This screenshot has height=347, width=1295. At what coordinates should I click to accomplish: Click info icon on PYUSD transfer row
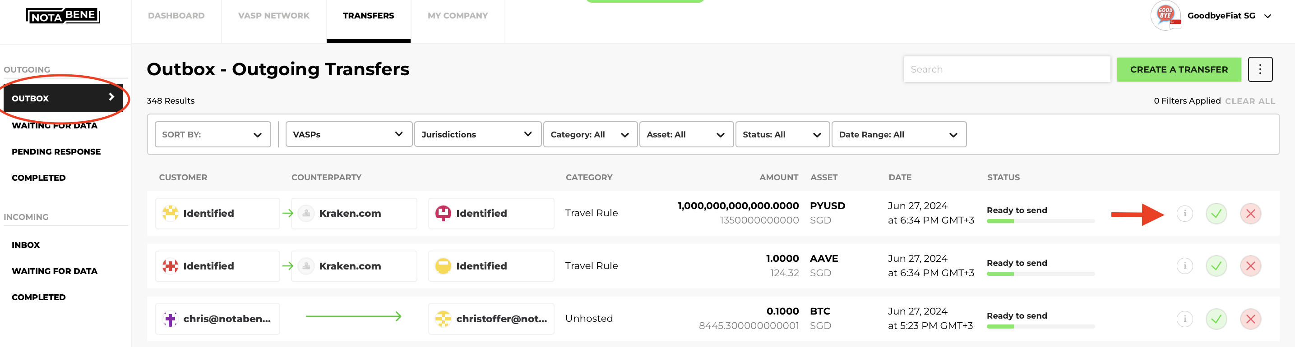[1184, 214]
